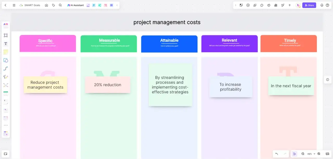333x159 pixels.
Task: Click the pink flowchart AI icon
Action: [106, 5]
